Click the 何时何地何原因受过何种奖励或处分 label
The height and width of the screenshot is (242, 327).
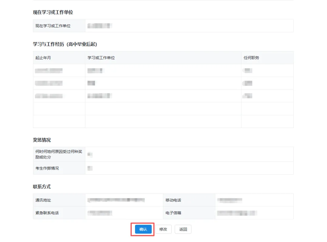[59, 154]
